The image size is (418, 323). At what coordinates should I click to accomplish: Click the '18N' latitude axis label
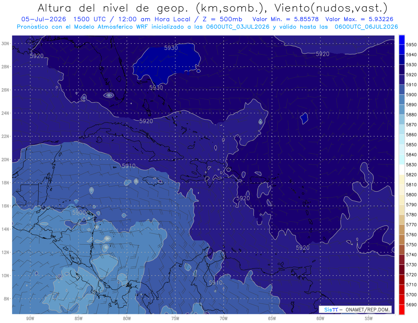5,183
